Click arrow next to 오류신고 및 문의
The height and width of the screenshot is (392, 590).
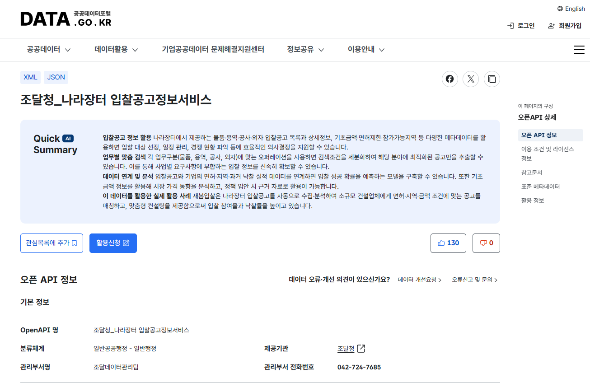click(496, 280)
